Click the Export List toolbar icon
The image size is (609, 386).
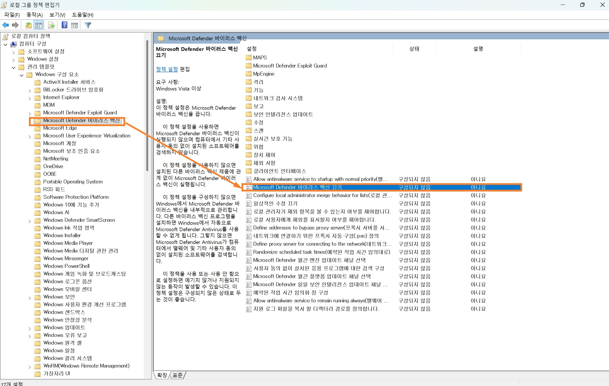51,25
